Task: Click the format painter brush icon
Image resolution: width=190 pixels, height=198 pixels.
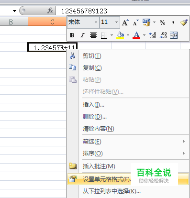Action: (x=184, y=22)
